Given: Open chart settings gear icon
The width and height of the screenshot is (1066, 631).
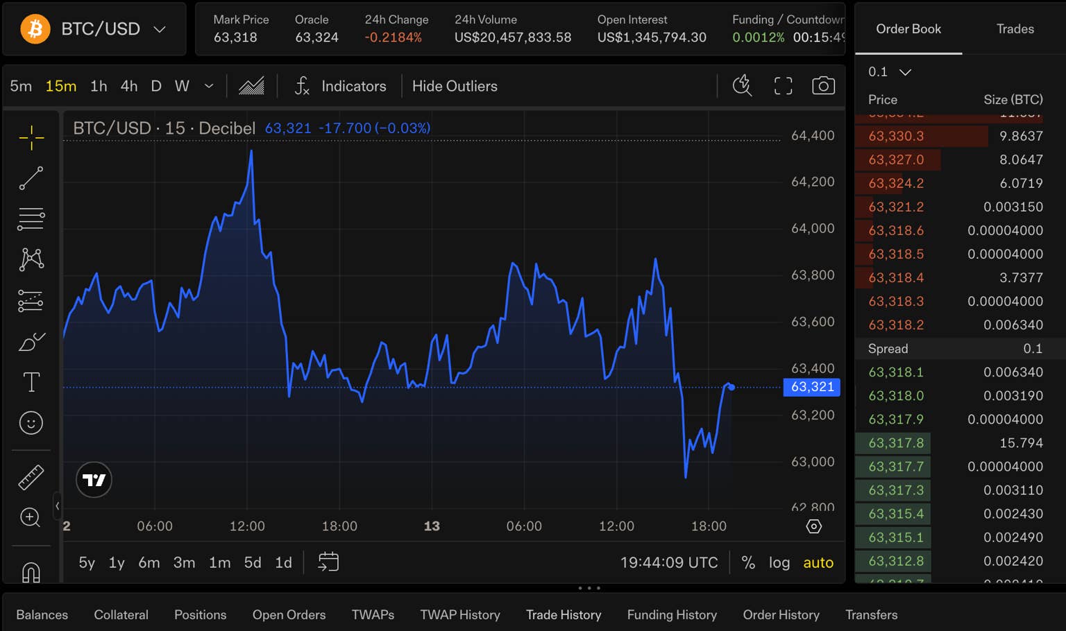Looking at the screenshot, I should tap(814, 526).
